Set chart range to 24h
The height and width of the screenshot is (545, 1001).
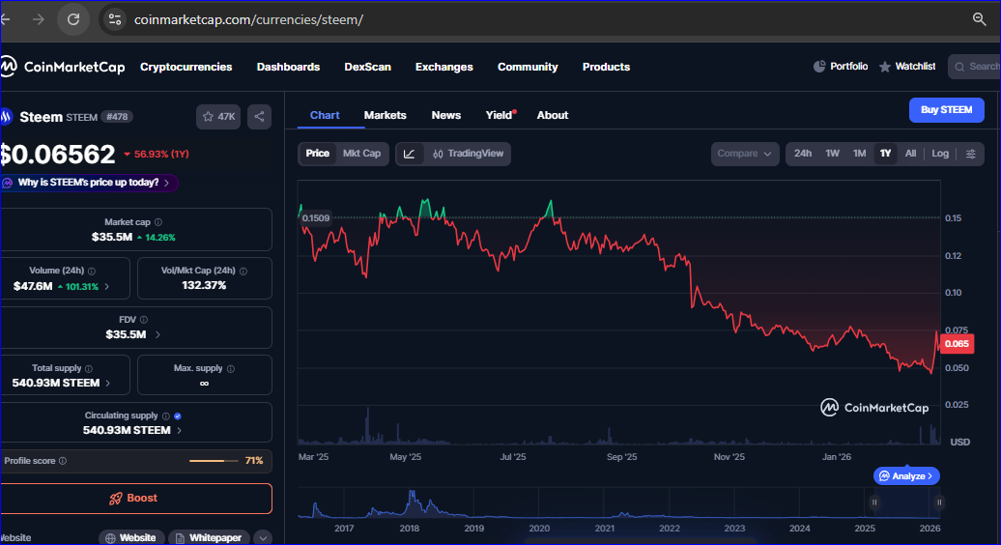point(803,154)
